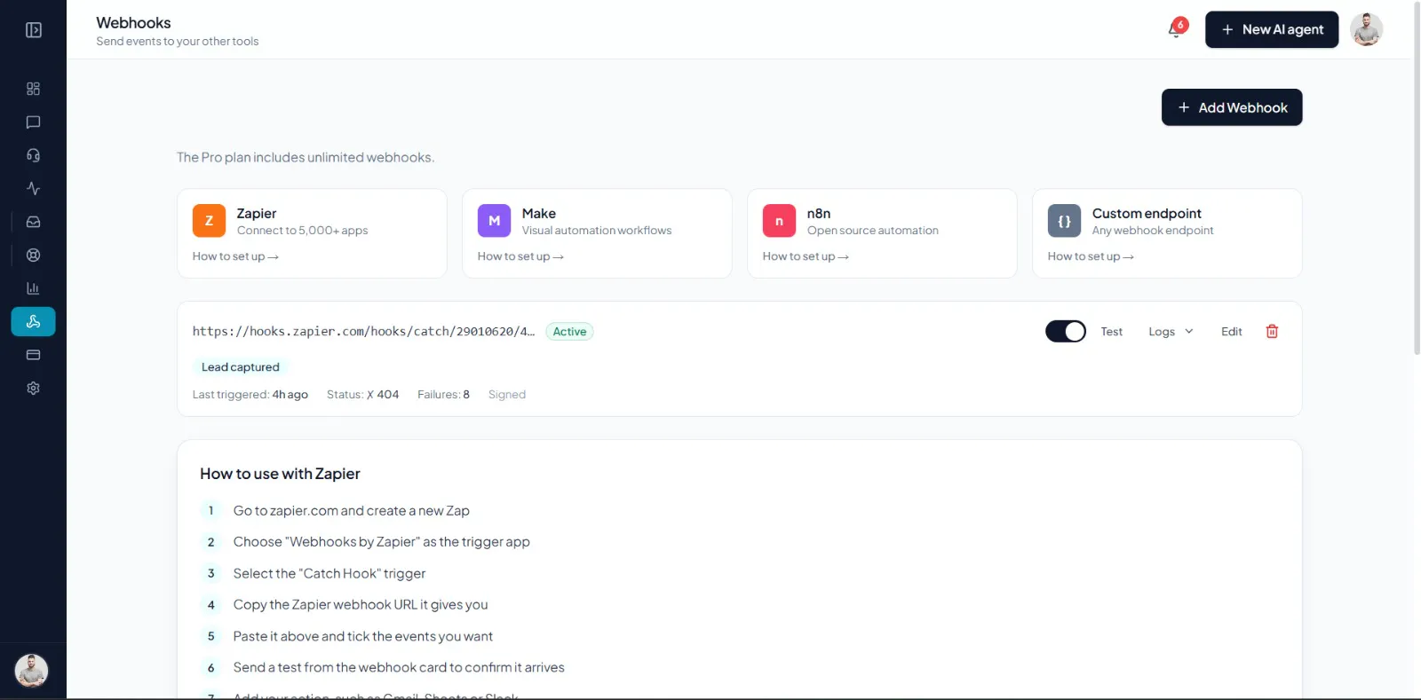Click the Signed label
Image resolution: width=1421 pixels, height=700 pixels.
[x=507, y=395]
